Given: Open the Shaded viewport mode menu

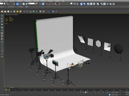Looking at the screenshot, I should point(16,15).
